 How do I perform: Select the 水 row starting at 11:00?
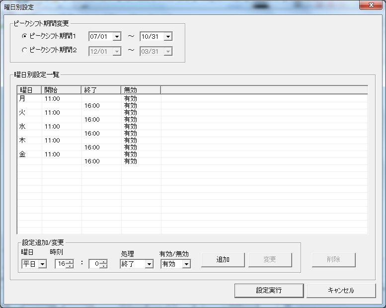coord(193,127)
